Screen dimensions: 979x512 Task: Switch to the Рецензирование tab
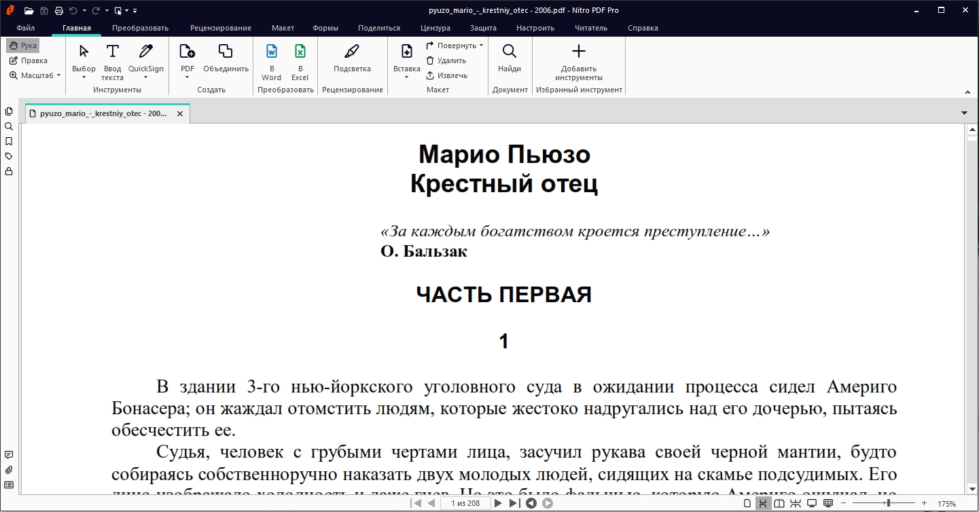tap(221, 28)
